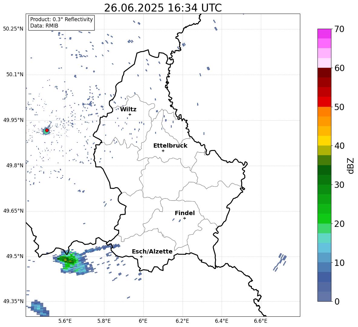Click longitude label 5.8°E
Image resolution: width=358 pixels, height=327 pixels.
[x=104, y=321]
